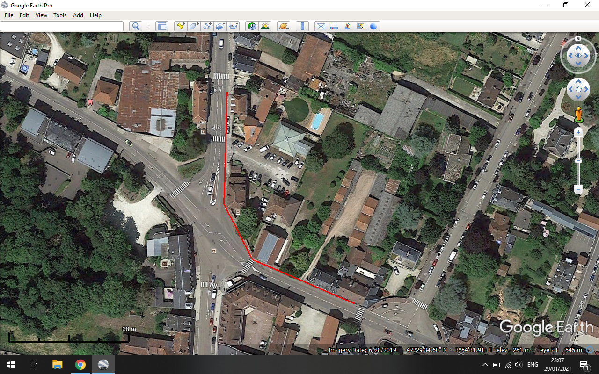Open the planet switcher dropdown
Screen dimensions: 599x374
pyautogui.click(x=284, y=26)
